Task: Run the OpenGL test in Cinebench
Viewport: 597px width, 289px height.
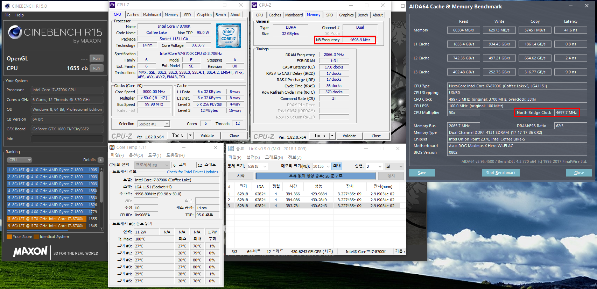Action: coord(97,58)
